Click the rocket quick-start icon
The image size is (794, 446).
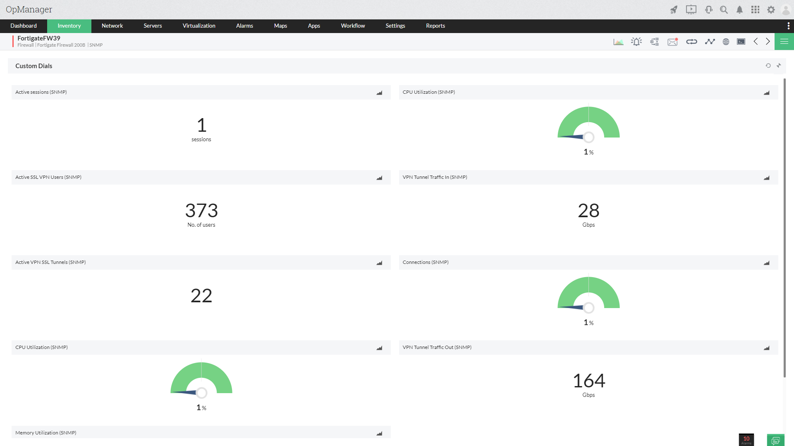[674, 9]
